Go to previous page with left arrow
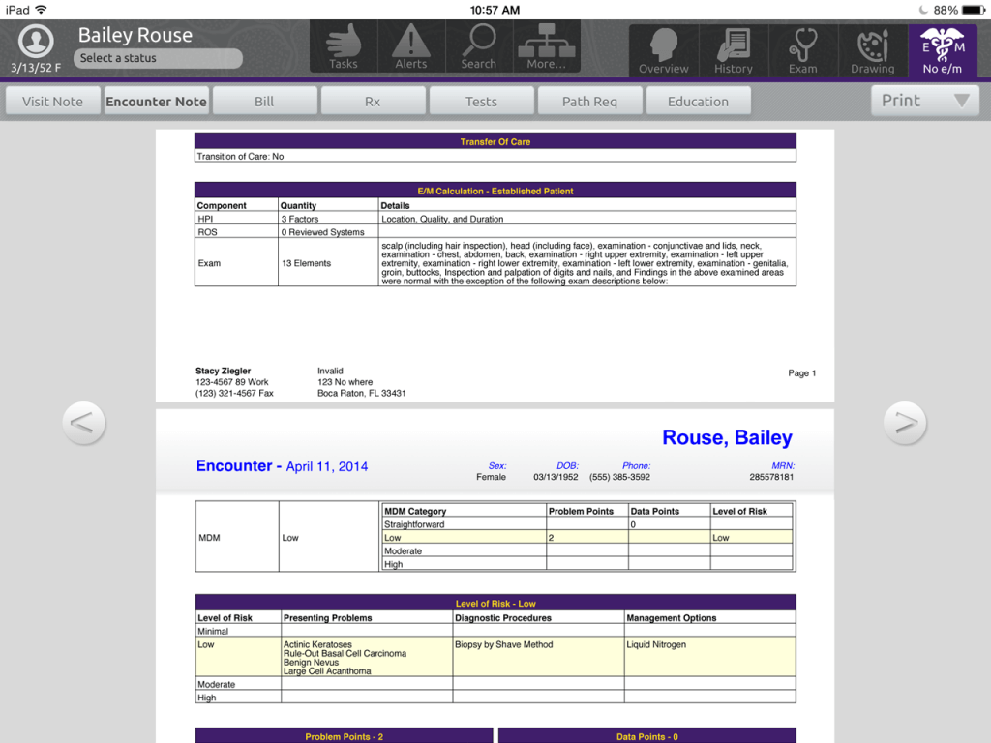 [83, 423]
